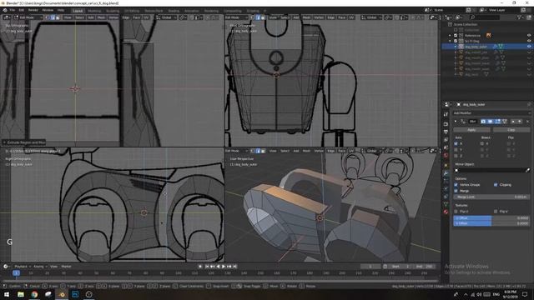Adjust the V Offset slider
The image size is (534, 300).
pos(491,223)
